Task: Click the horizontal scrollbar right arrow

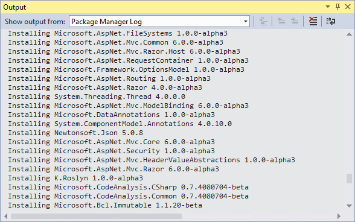Action: click(x=339, y=216)
